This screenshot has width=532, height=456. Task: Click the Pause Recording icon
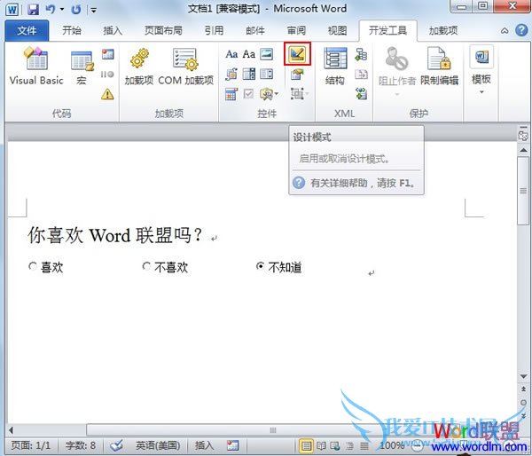tap(107, 74)
